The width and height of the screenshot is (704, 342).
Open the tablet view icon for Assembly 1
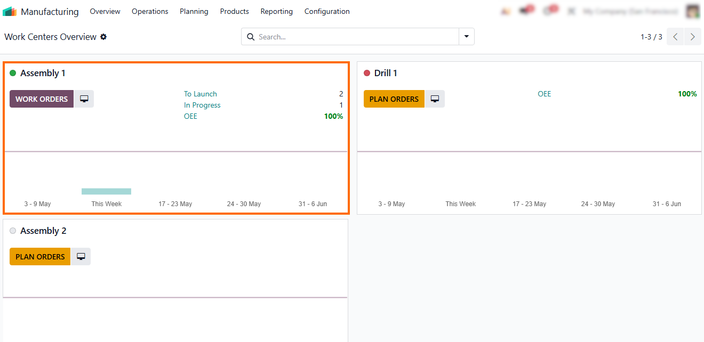coord(84,99)
